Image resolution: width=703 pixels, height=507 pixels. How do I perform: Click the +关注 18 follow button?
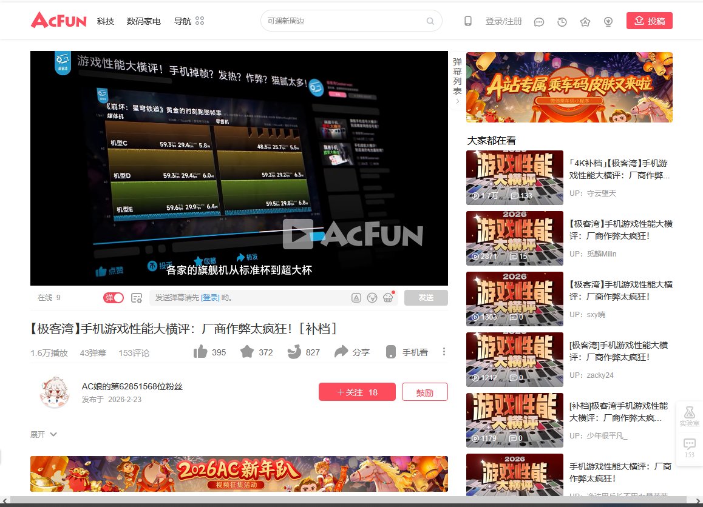point(357,392)
